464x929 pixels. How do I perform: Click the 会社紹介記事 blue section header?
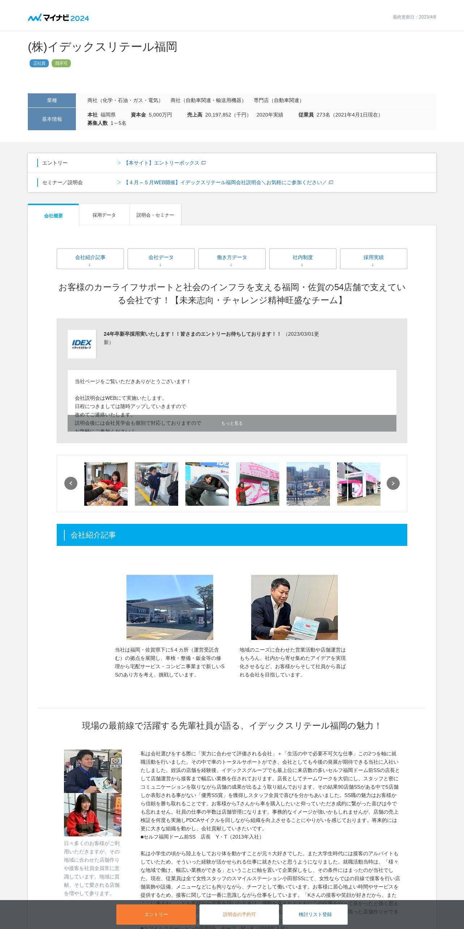[232, 535]
